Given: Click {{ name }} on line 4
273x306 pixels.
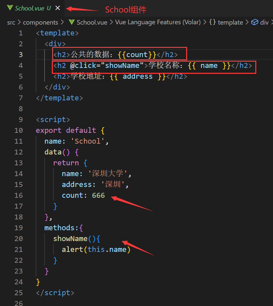Looking at the screenshot, I should [209, 66].
